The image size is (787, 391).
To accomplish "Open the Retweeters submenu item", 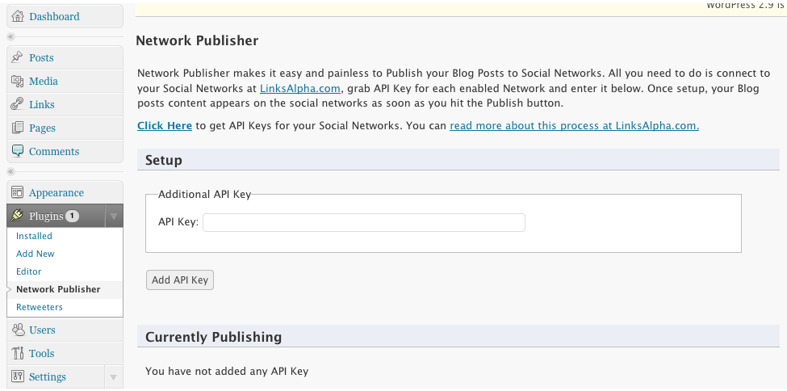I will tap(40, 307).
